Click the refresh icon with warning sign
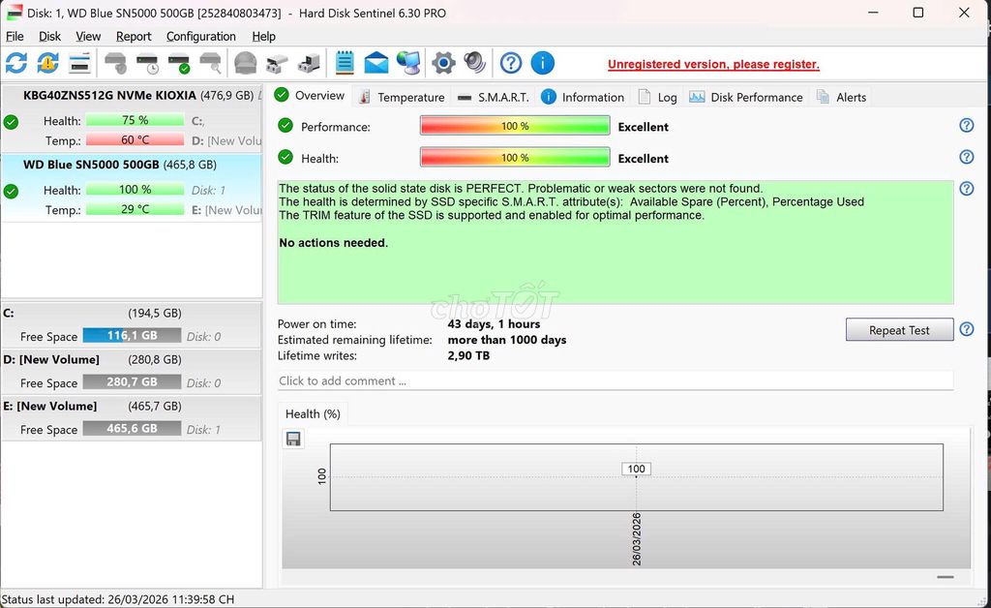Viewport: 991px width, 608px height. [x=47, y=63]
